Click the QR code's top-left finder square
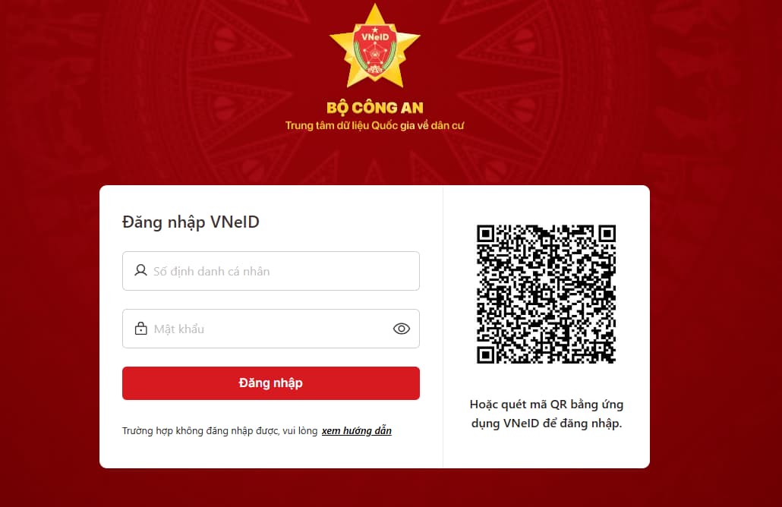 (x=486, y=234)
